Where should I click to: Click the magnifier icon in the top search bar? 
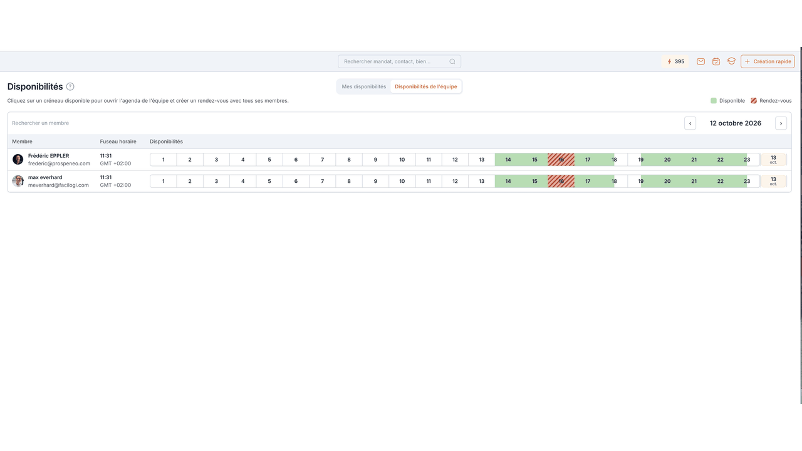click(x=452, y=61)
